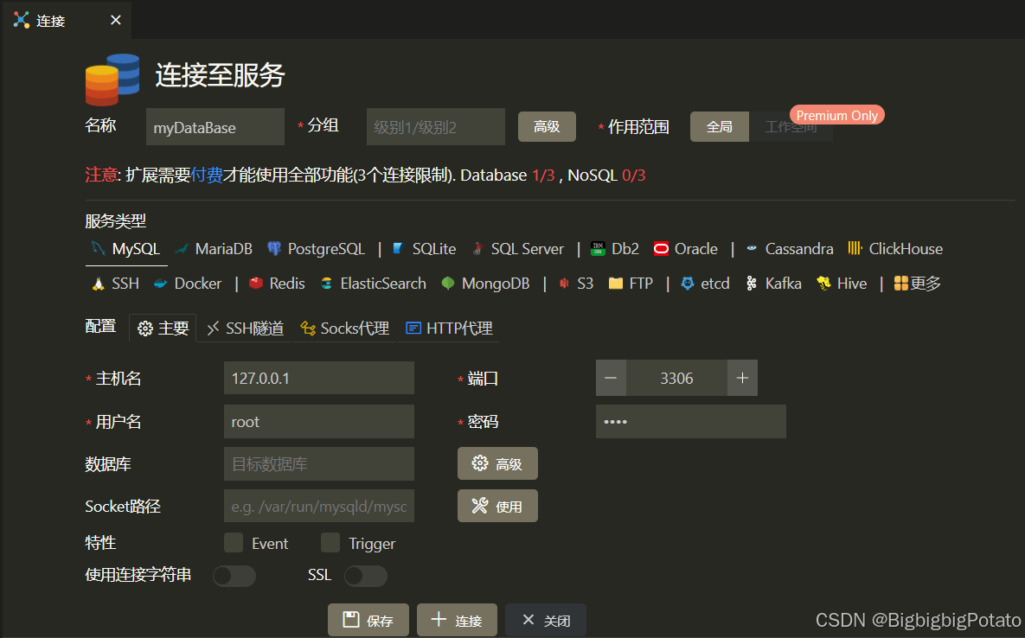Decrease port number with minus button
This screenshot has width=1025, height=638.
click(611, 378)
